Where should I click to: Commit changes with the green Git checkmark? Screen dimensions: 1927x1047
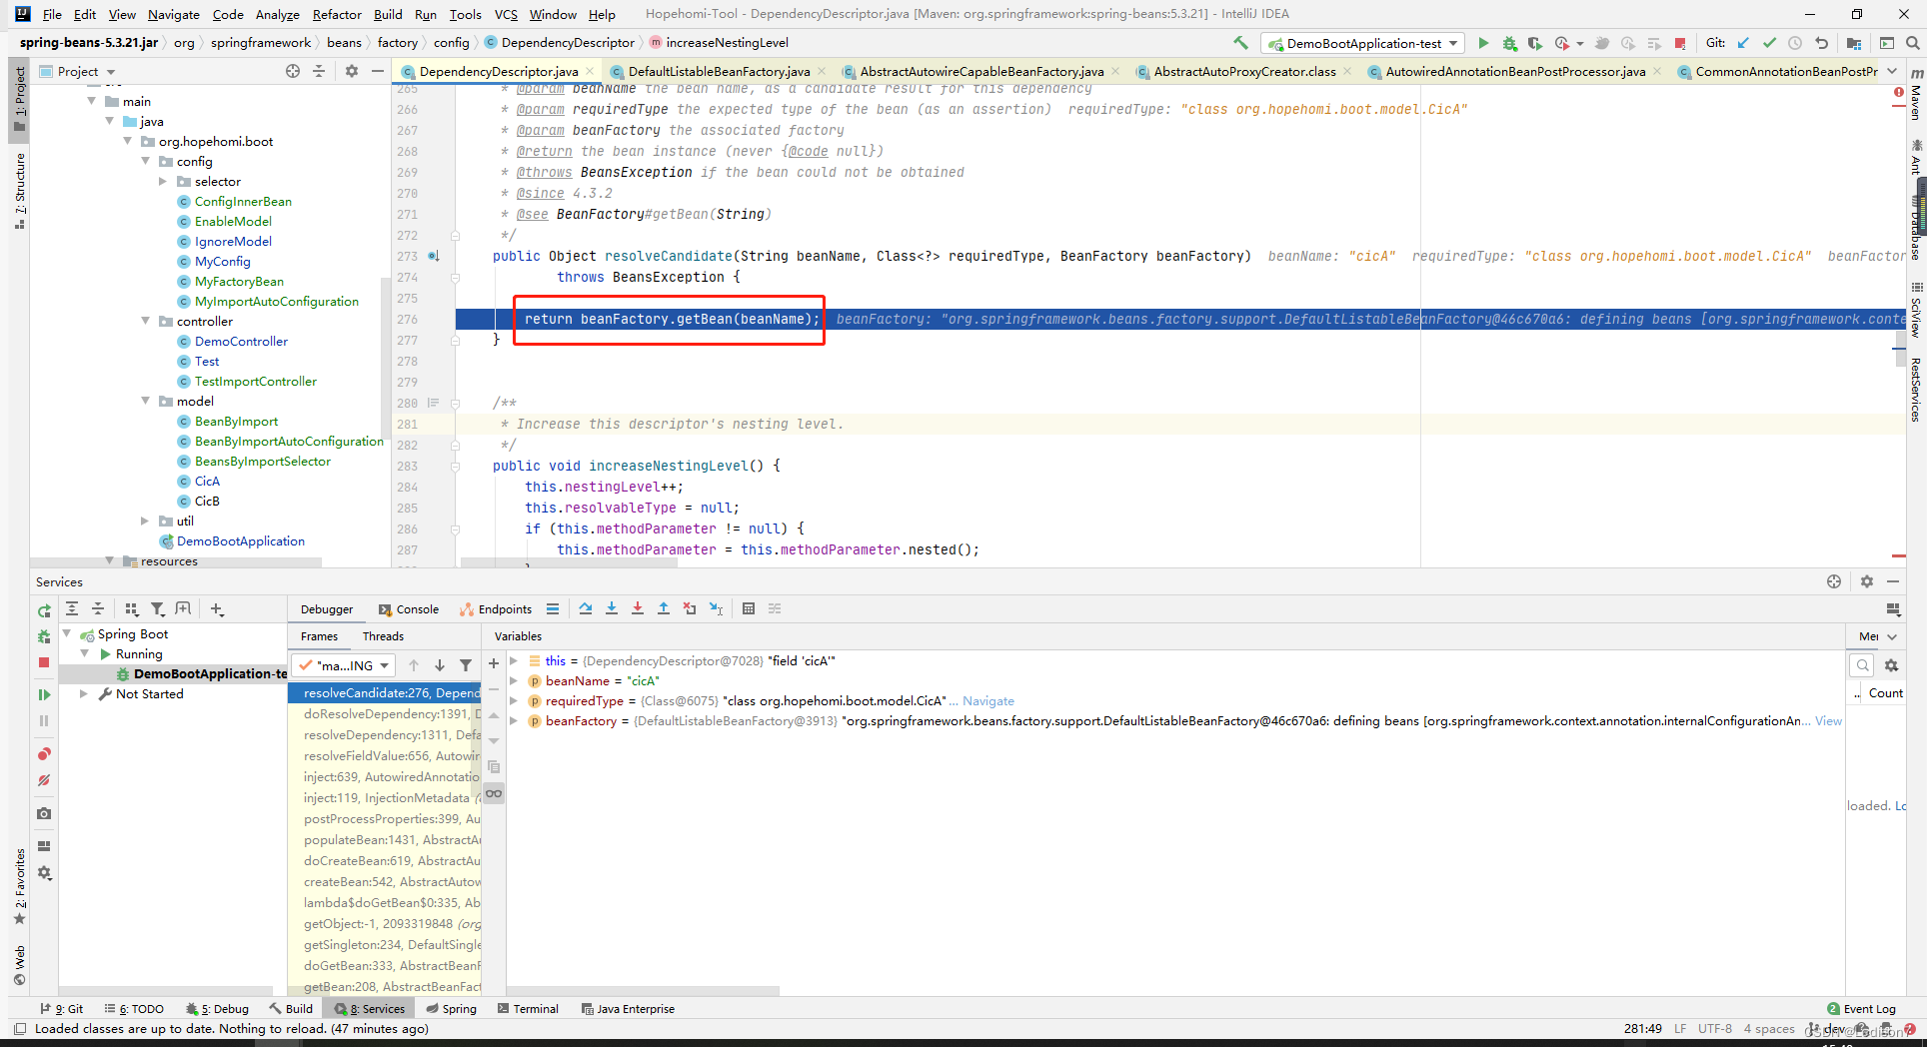1769,43
